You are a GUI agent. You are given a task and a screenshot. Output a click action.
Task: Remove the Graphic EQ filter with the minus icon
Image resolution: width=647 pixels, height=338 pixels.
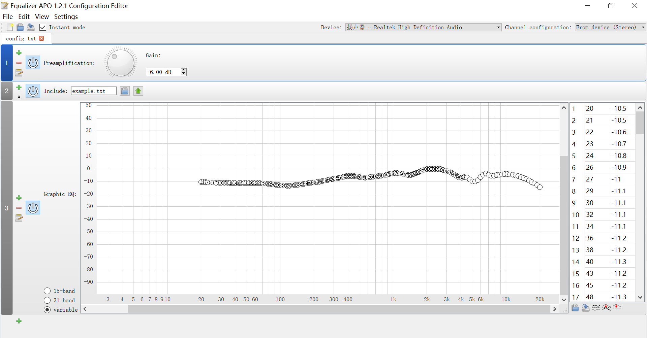pos(19,208)
